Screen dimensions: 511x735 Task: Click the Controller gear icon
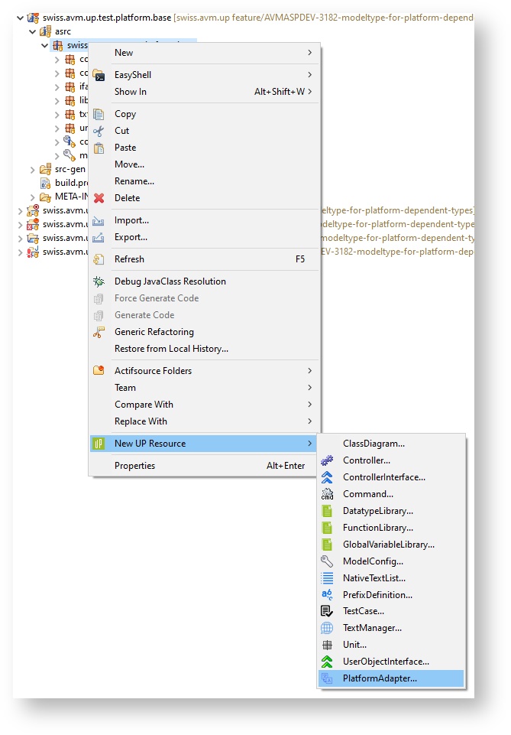click(x=327, y=460)
